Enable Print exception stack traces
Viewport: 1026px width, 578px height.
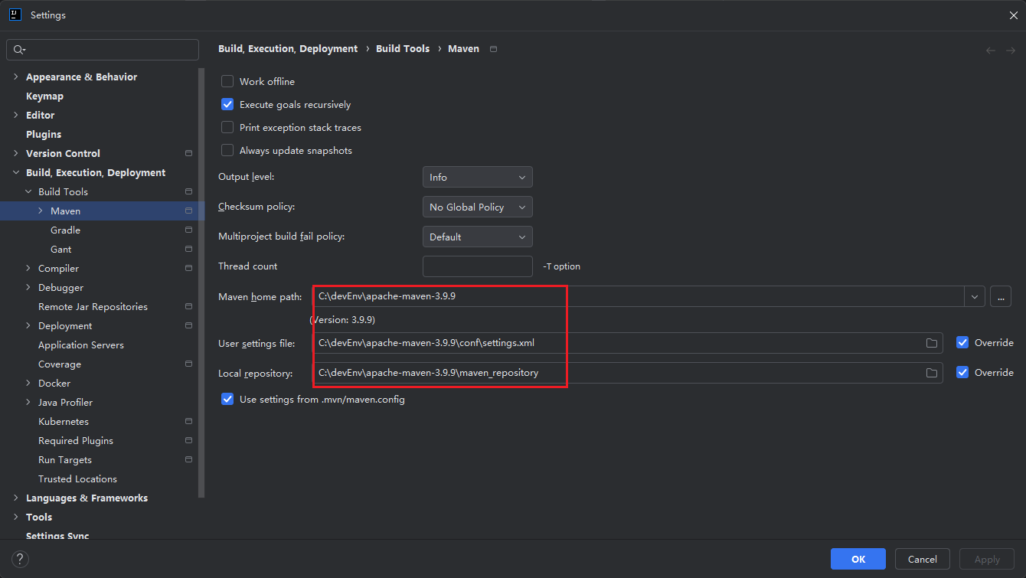(x=227, y=127)
